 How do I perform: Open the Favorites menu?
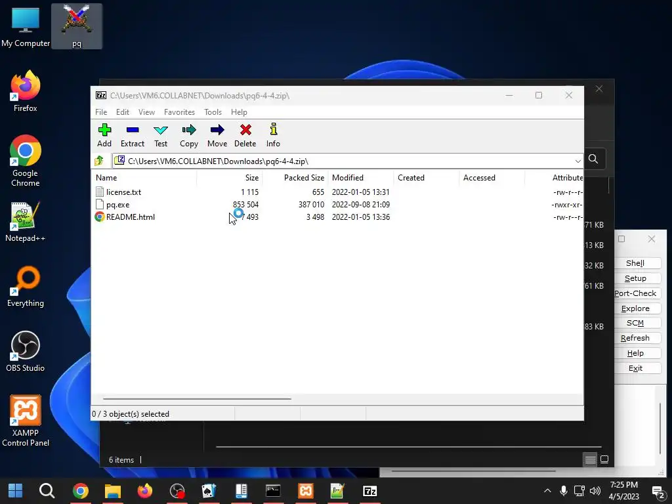pos(179,112)
